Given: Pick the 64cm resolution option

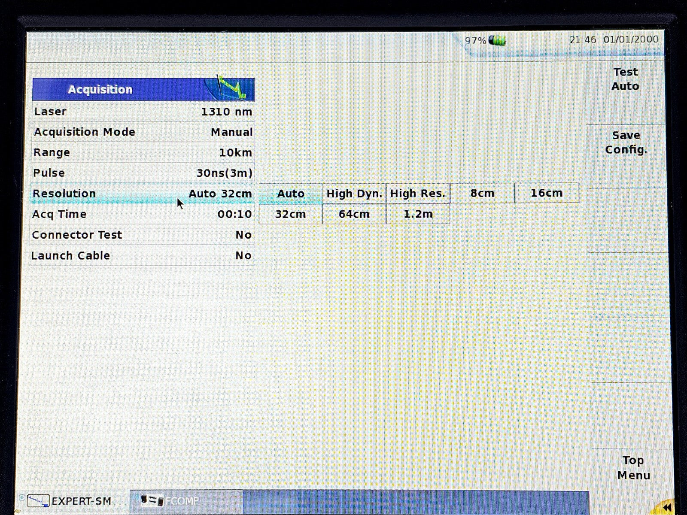Looking at the screenshot, I should [354, 214].
